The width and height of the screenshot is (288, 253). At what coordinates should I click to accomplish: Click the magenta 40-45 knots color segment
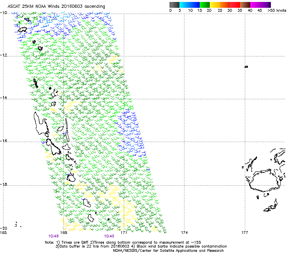pos(255,5)
